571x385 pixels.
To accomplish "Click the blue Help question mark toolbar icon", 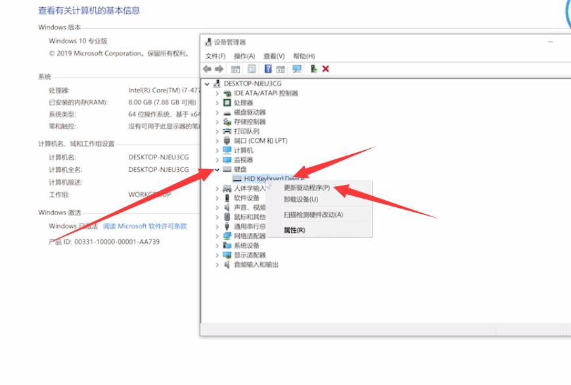I will point(268,69).
